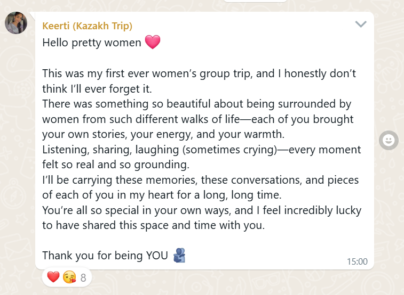The height and width of the screenshot is (295, 404).
Task: Click the people hugging emoji
Action: [179, 255]
